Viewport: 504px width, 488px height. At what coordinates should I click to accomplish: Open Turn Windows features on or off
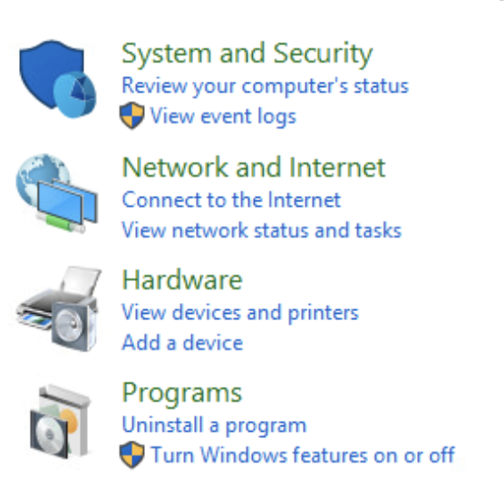[303, 455]
